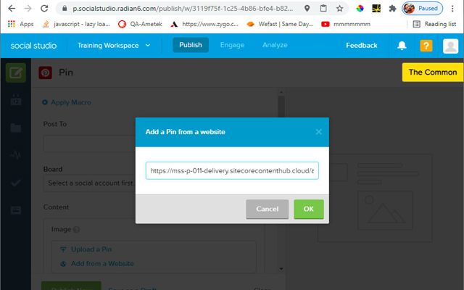Viewport: 464px width, 290px height.
Task: Open the YouTube mmmmmmm bookmark
Action: click(346, 24)
